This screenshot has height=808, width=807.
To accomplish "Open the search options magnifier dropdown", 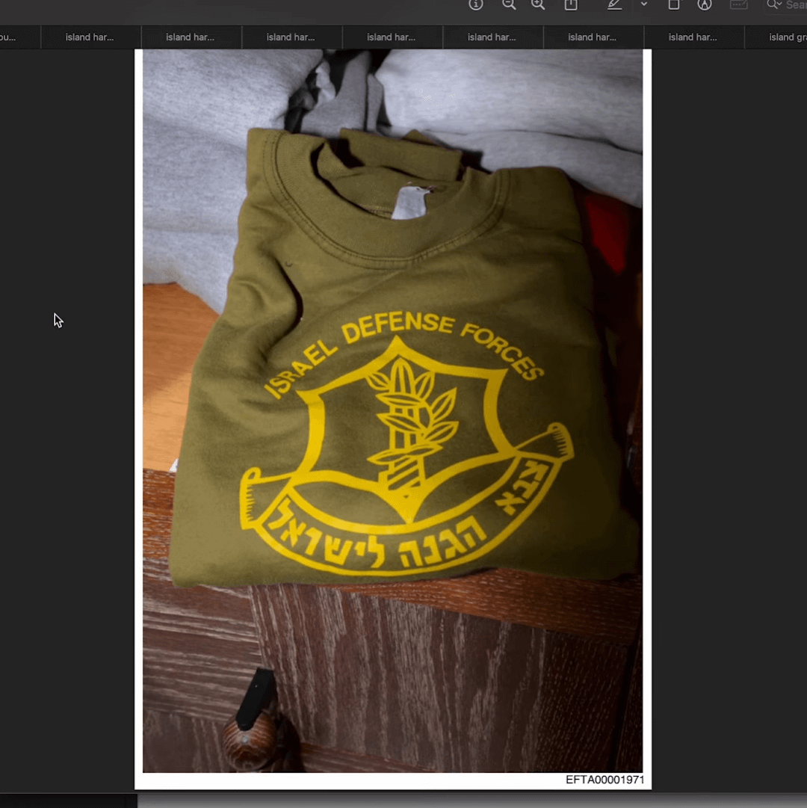I will click(x=774, y=4).
